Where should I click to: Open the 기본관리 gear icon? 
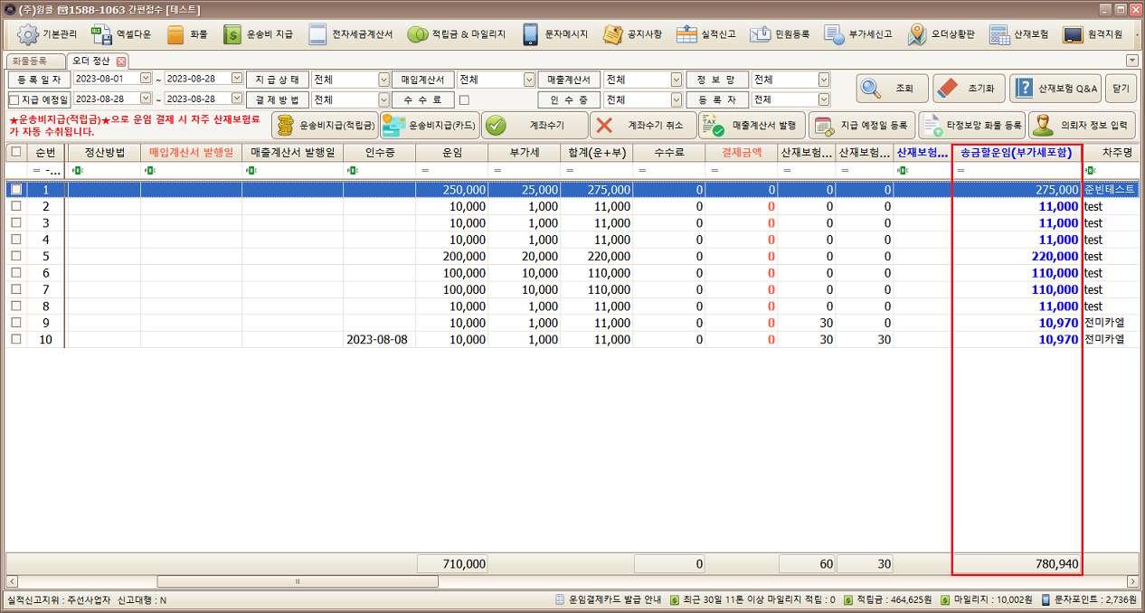pyautogui.click(x=29, y=35)
